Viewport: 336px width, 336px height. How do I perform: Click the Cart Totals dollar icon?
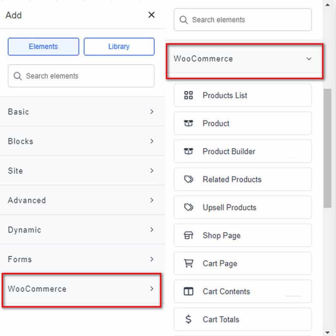188,319
